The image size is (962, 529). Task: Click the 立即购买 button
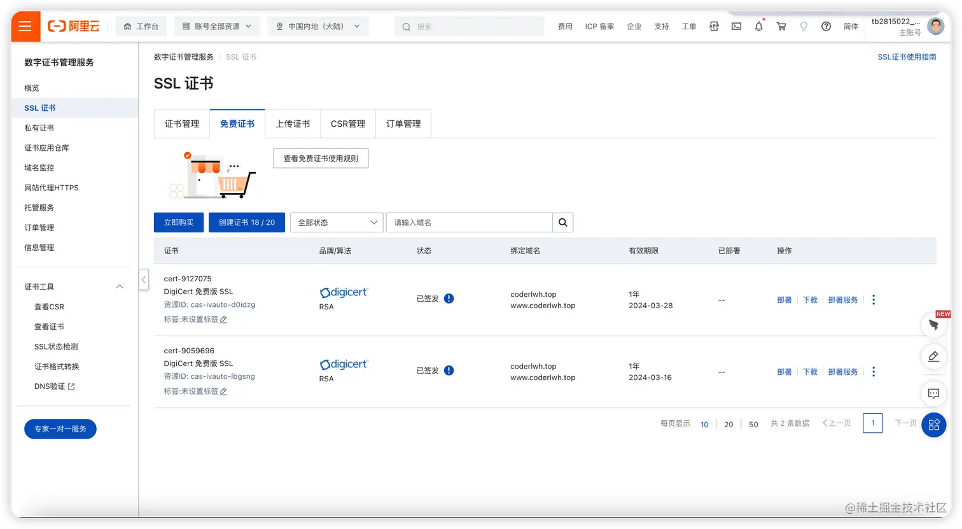click(179, 222)
